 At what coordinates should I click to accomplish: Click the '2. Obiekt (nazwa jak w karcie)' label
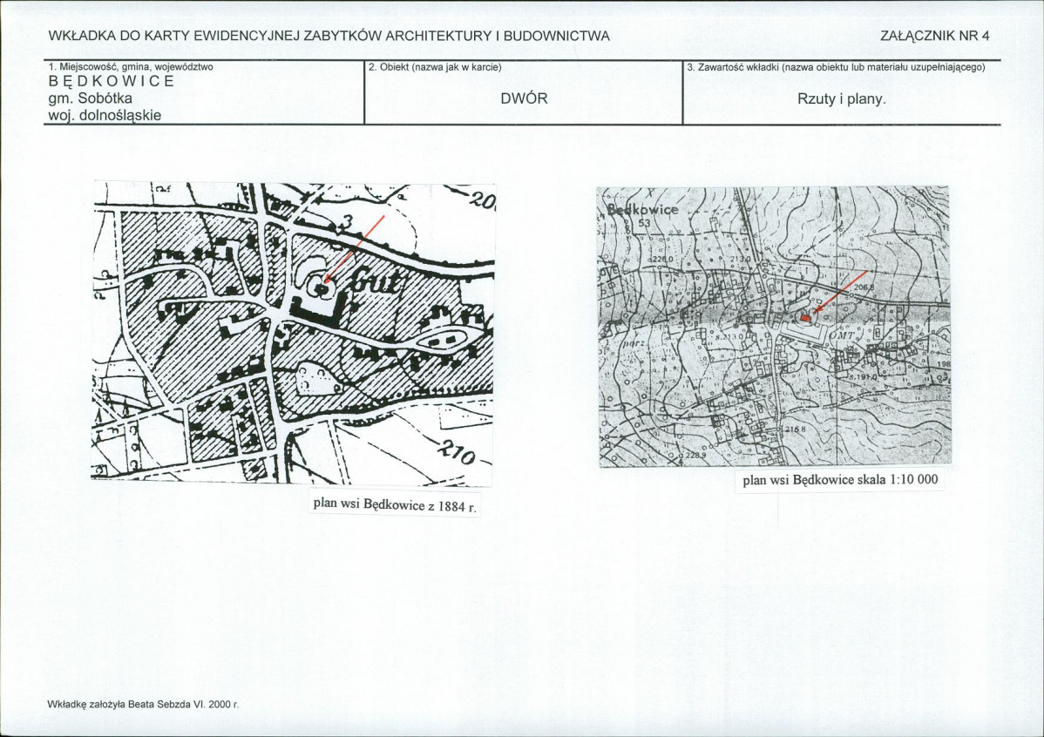435,66
